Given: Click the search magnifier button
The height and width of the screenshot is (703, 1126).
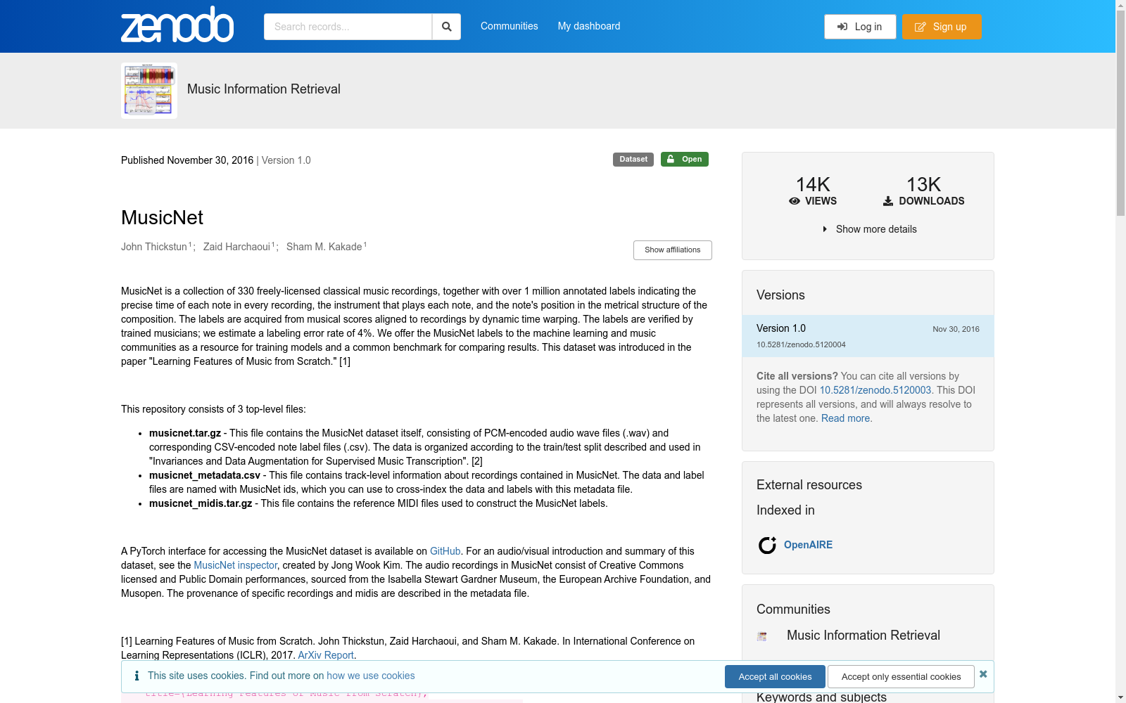Looking at the screenshot, I should [x=446, y=27].
